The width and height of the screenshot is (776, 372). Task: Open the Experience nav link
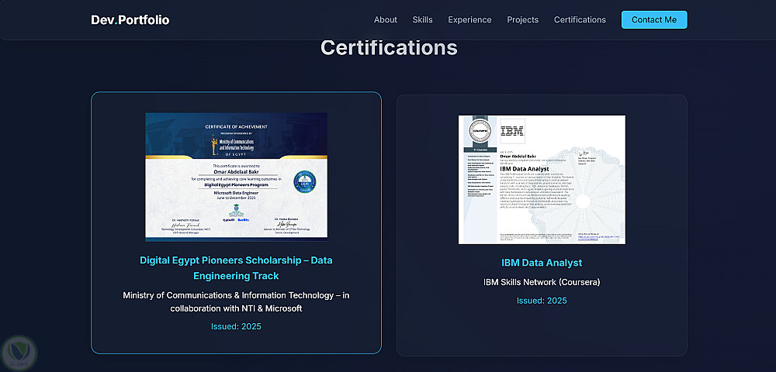click(469, 19)
